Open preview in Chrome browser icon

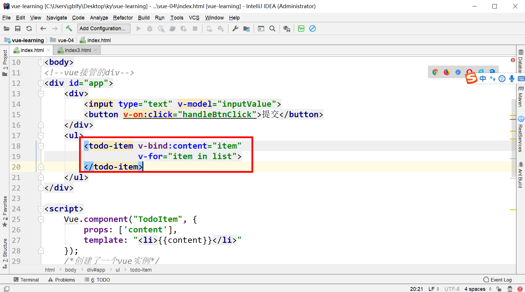point(435,72)
